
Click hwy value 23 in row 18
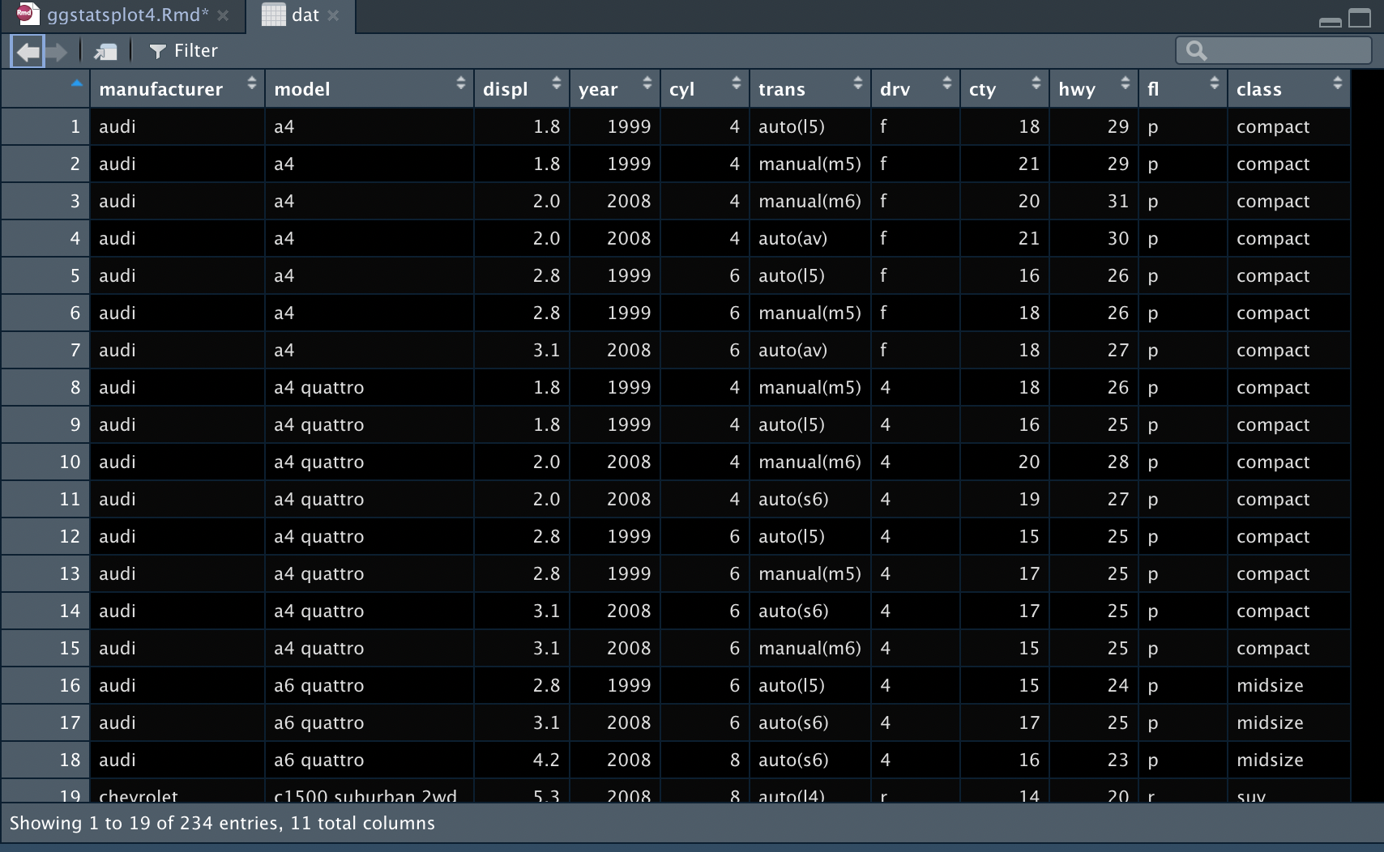point(1118,760)
